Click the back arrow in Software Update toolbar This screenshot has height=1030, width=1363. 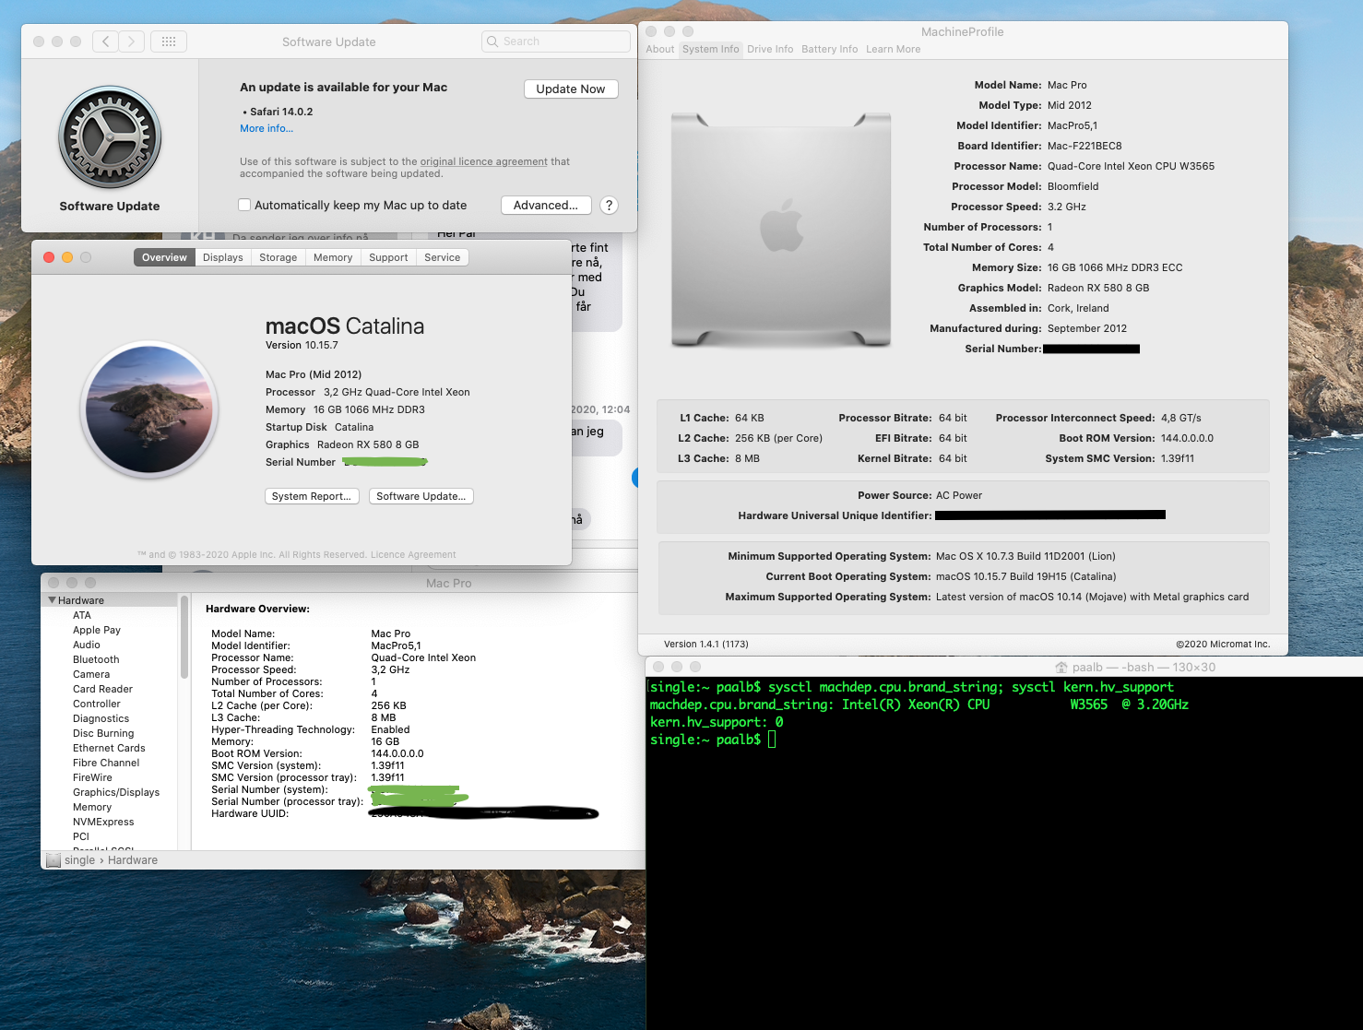click(106, 41)
